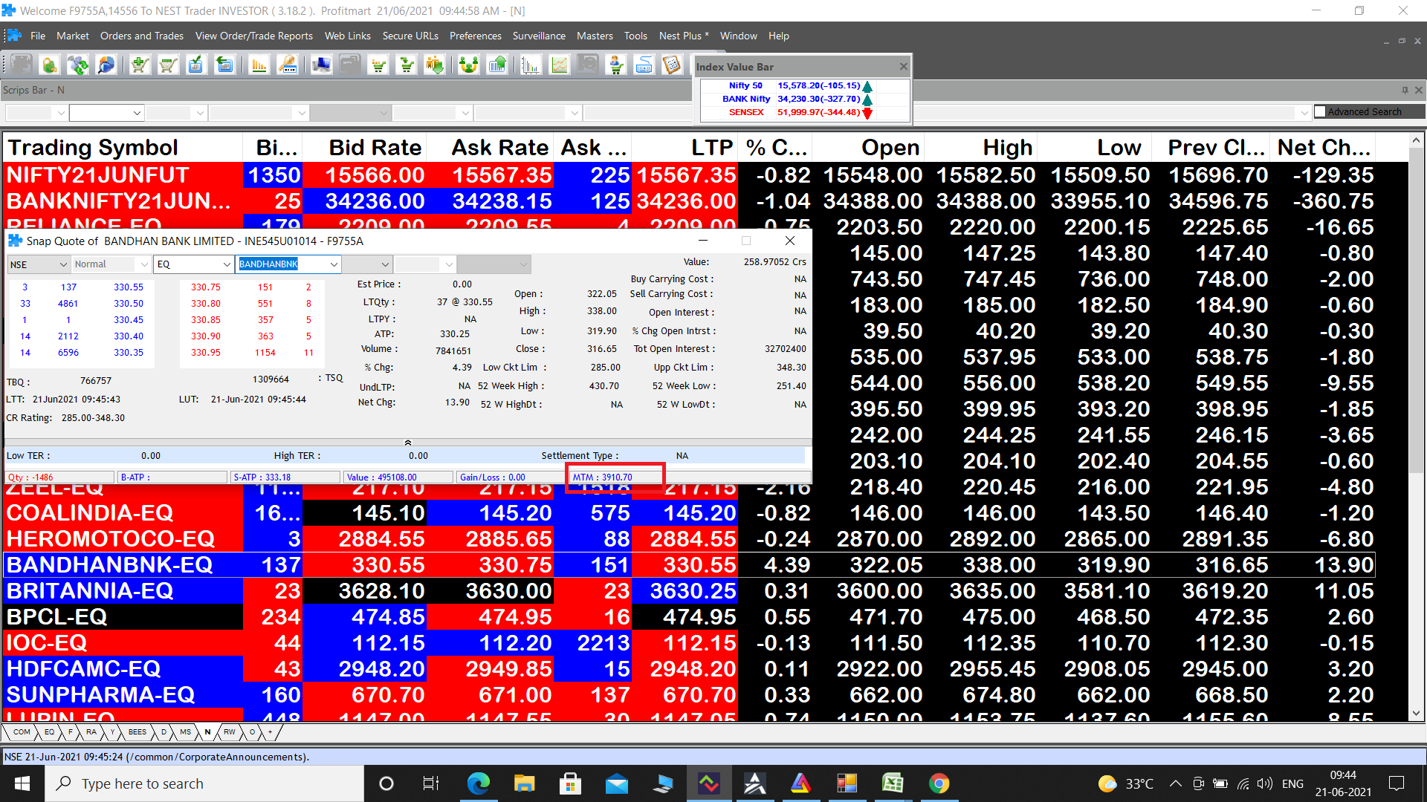Click the green lock toolbar icon
The image size is (1427, 802).
pyautogui.click(x=49, y=65)
